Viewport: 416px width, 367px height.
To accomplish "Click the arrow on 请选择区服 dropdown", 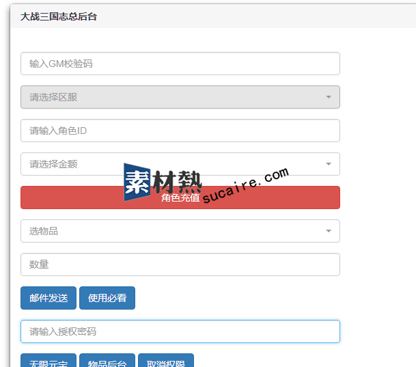I will (x=328, y=97).
